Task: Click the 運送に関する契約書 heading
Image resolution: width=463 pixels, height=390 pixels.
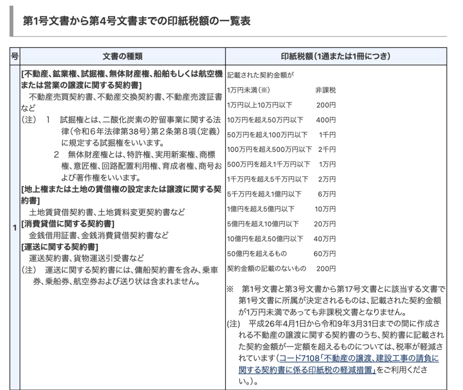Action: pos(60,247)
